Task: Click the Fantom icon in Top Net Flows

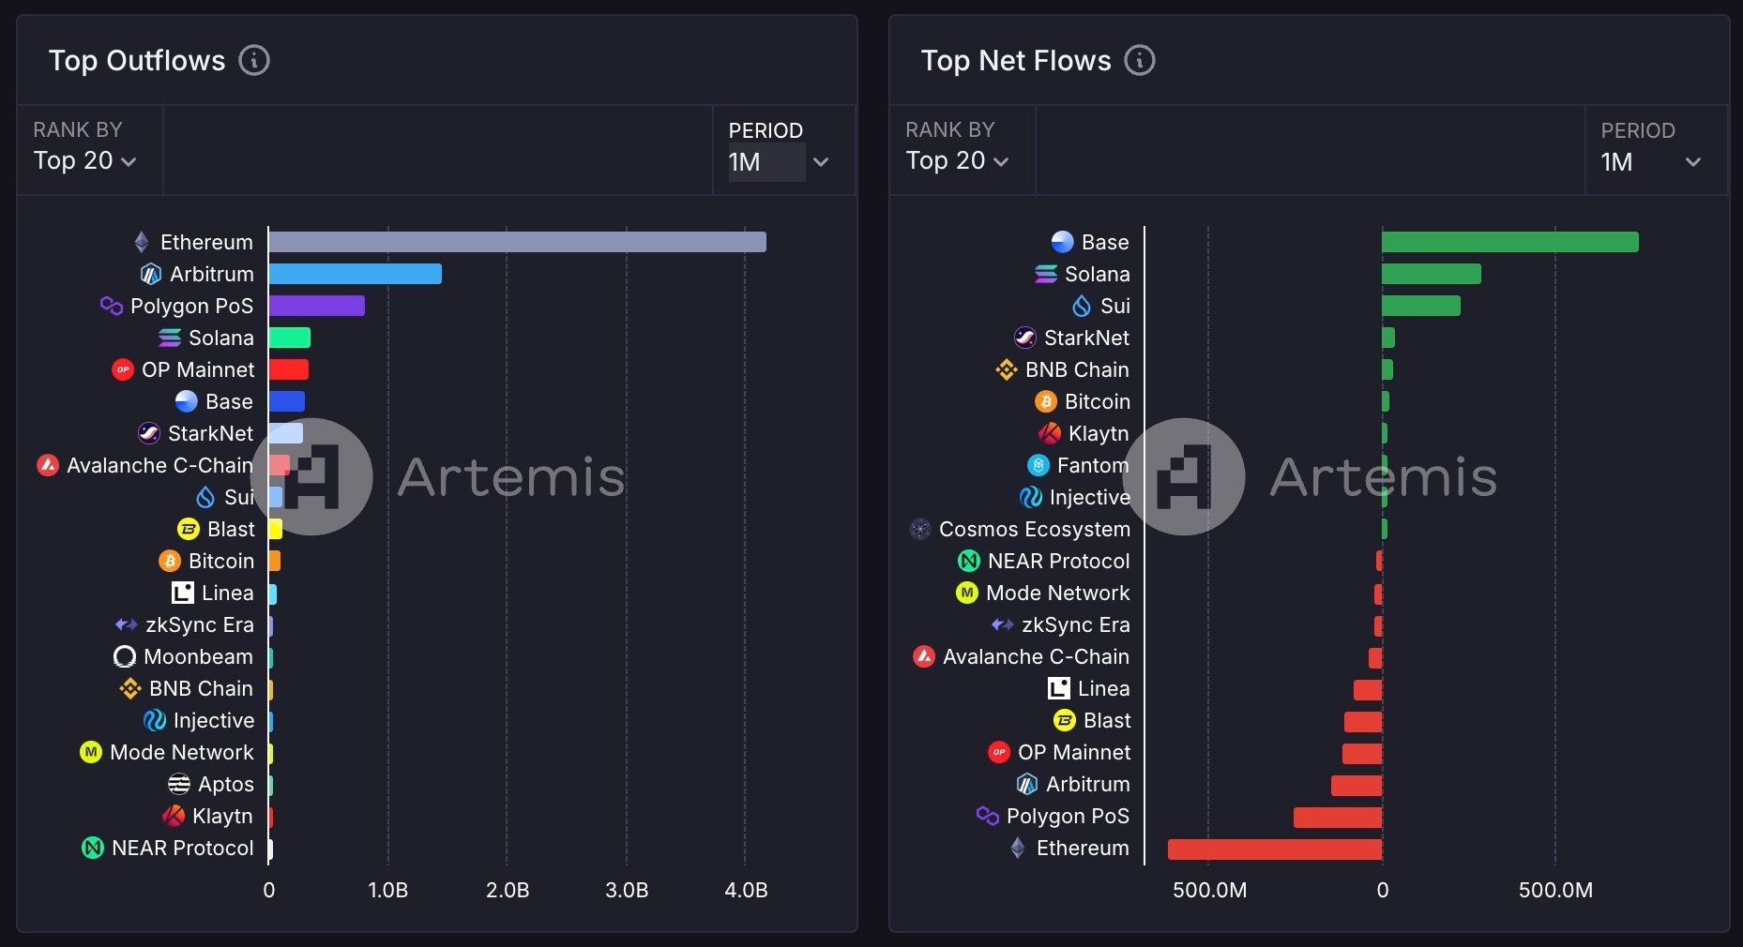Action: (1038, 465)
